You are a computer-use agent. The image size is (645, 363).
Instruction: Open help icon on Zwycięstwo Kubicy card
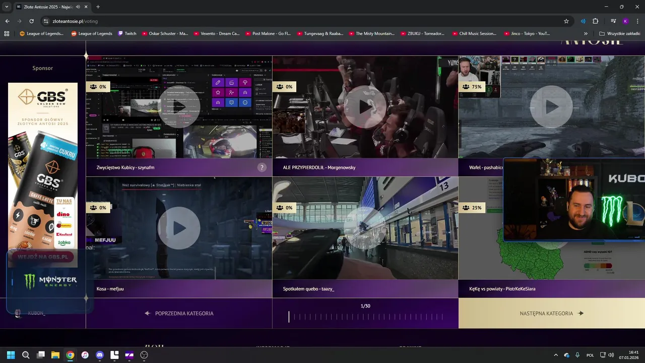262,167
